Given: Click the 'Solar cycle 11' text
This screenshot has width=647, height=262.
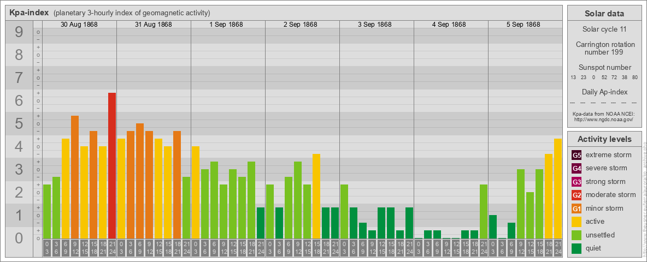Looking at the screenshot, I should [604, 29].
